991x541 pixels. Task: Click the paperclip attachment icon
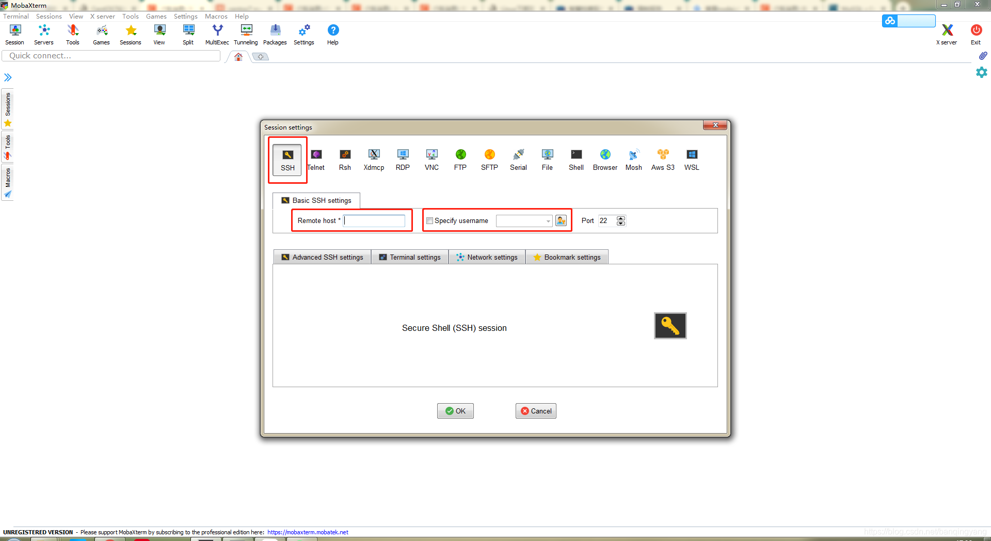point(983,55)
